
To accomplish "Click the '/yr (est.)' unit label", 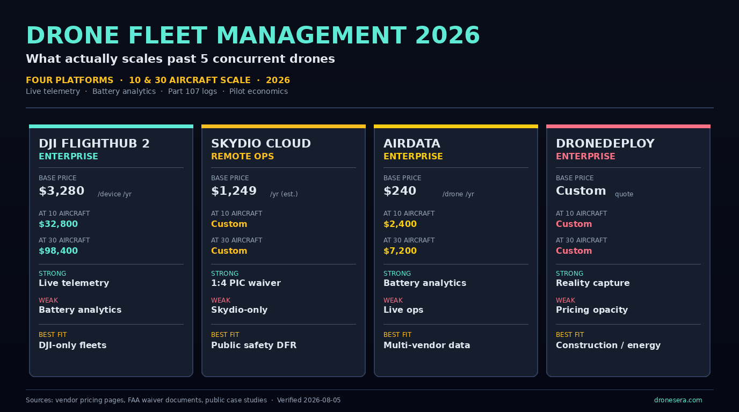I will [x=284, y=194].
